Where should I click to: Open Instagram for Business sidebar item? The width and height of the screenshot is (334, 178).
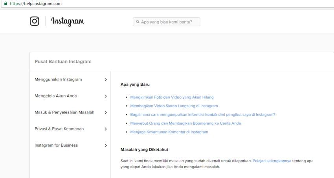pyautogui.click(x=56, y=145)
